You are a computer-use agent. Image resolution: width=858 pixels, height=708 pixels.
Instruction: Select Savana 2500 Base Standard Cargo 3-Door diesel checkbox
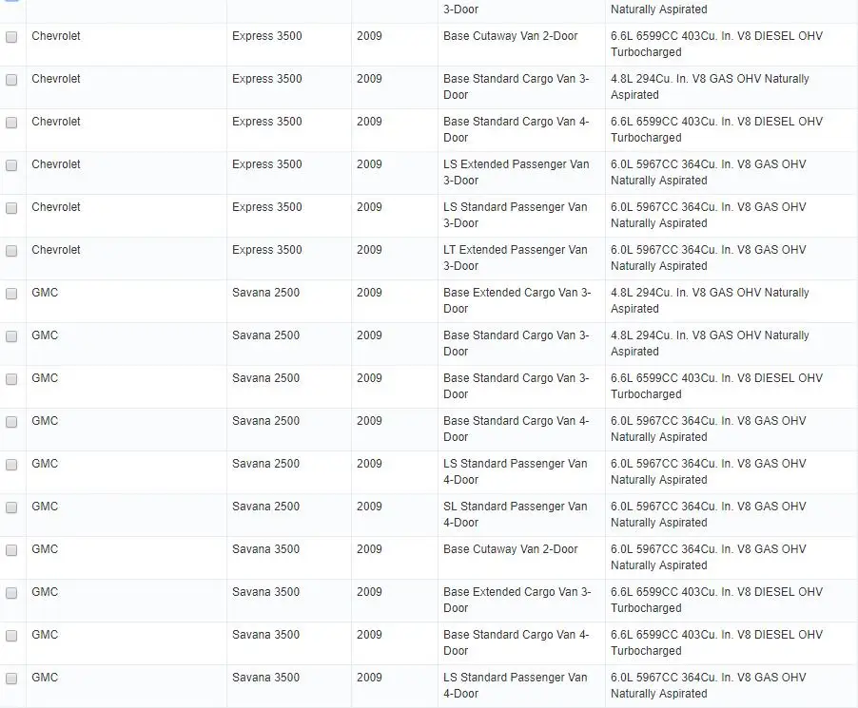pos(11,379)
